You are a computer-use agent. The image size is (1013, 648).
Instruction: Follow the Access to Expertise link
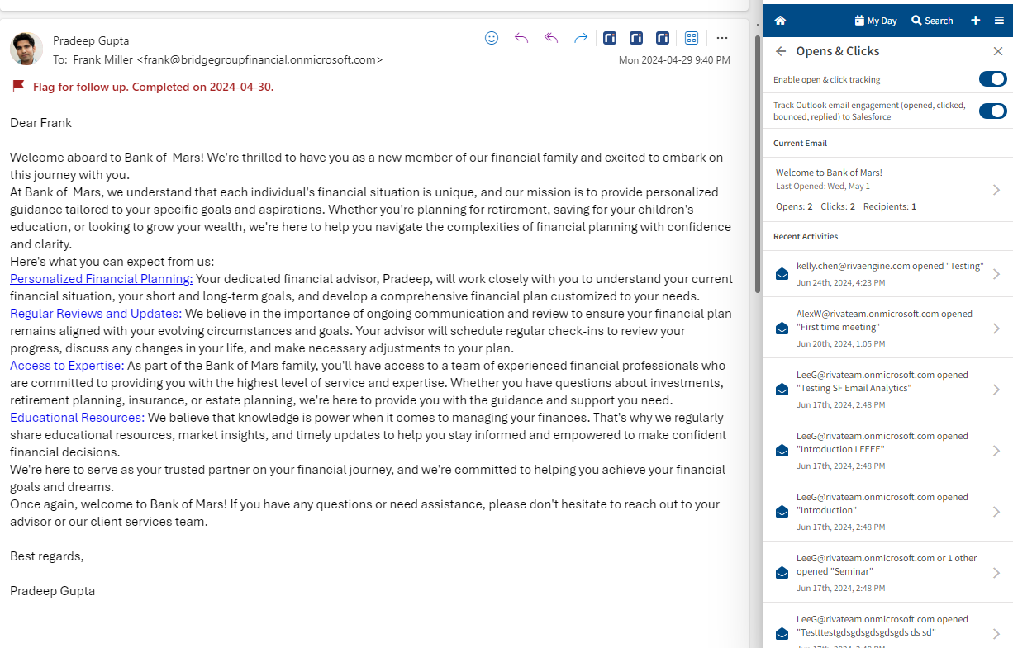coord(67,366)
